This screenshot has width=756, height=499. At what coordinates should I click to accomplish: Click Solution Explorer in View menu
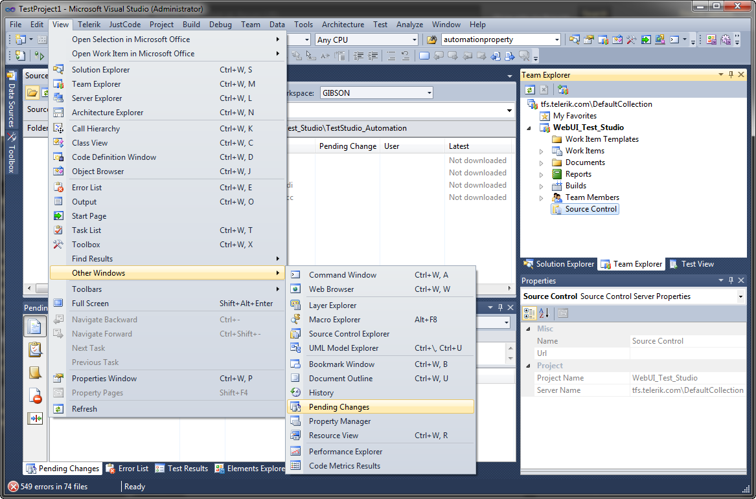pyautogui.click(x=168, y=70)
